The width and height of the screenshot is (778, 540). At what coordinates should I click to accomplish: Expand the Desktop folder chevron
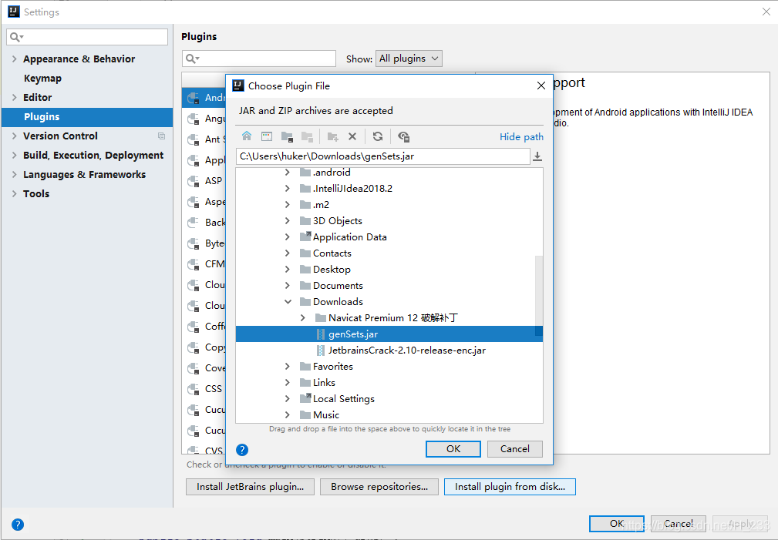288,270
